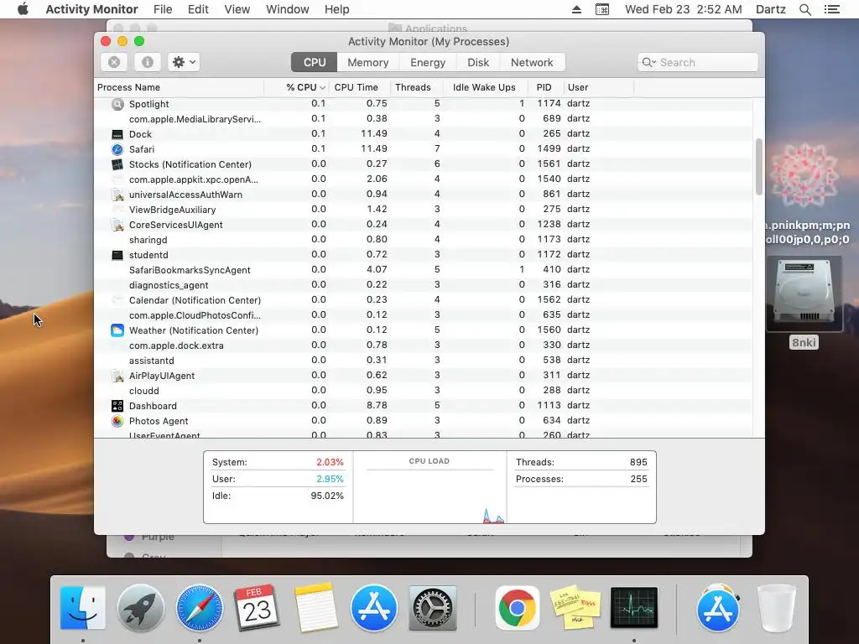The height and width of the screenshot is (644, 859).
Task: Sort by Idle Wake Ups column
Action: (x=484, y=87)
